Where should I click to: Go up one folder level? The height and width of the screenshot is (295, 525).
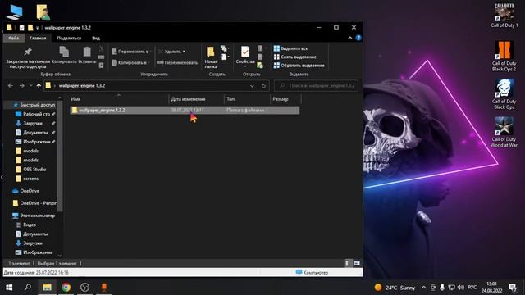pyautogui.click(x=39, y=86)
